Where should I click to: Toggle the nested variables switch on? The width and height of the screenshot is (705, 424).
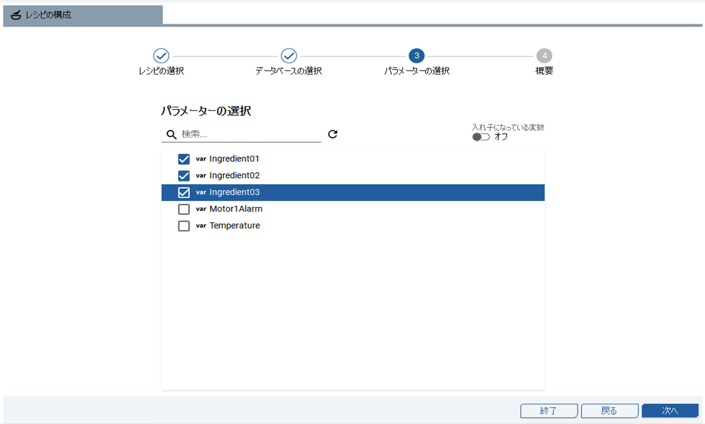[x=481, y=137]
